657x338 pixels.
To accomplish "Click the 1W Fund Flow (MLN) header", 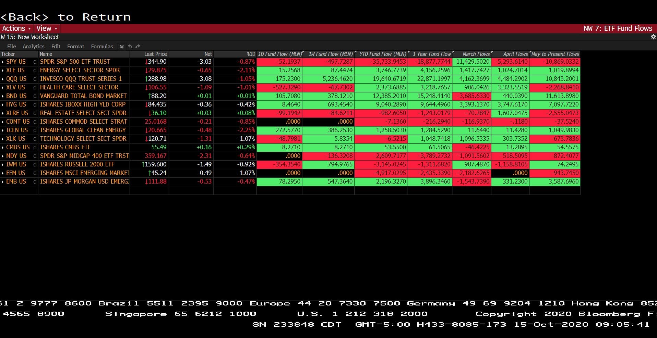I will point(328,54).
